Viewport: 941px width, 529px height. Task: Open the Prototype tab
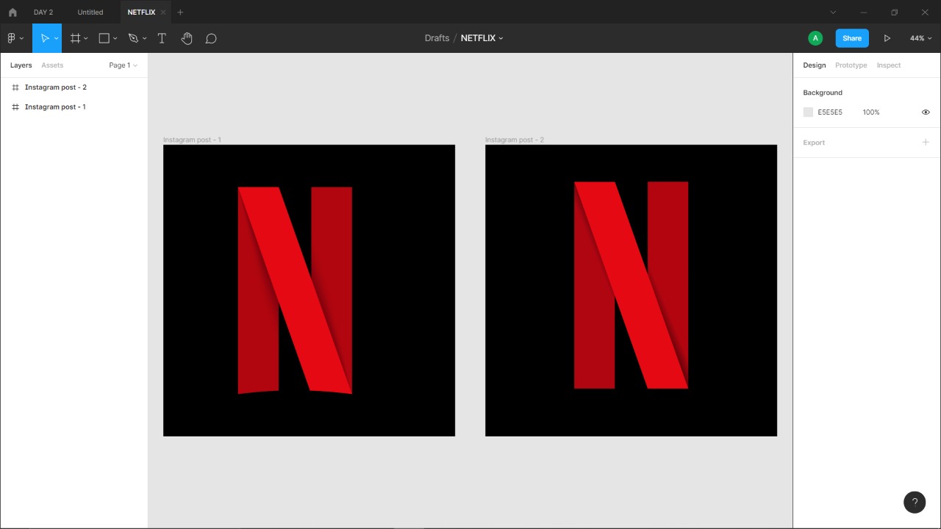click(x=851, y=65)
